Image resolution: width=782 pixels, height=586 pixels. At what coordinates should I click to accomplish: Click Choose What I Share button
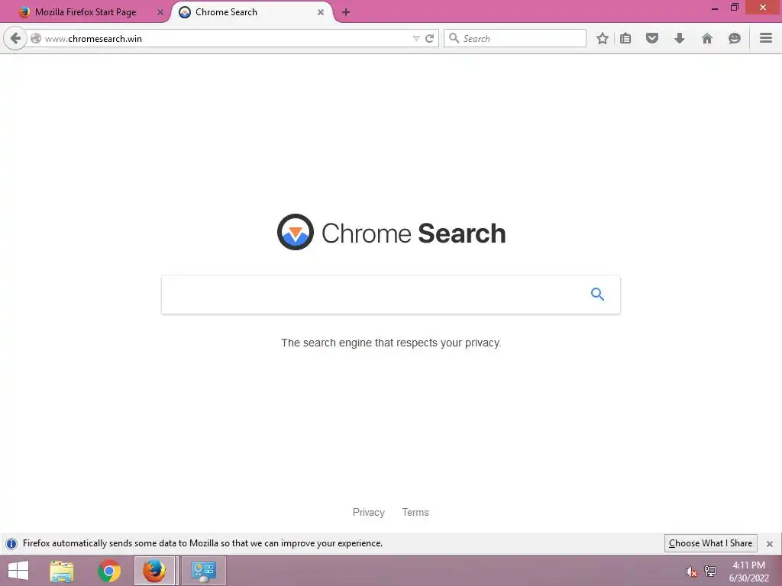pyautogui.click(x=711, y=543)
